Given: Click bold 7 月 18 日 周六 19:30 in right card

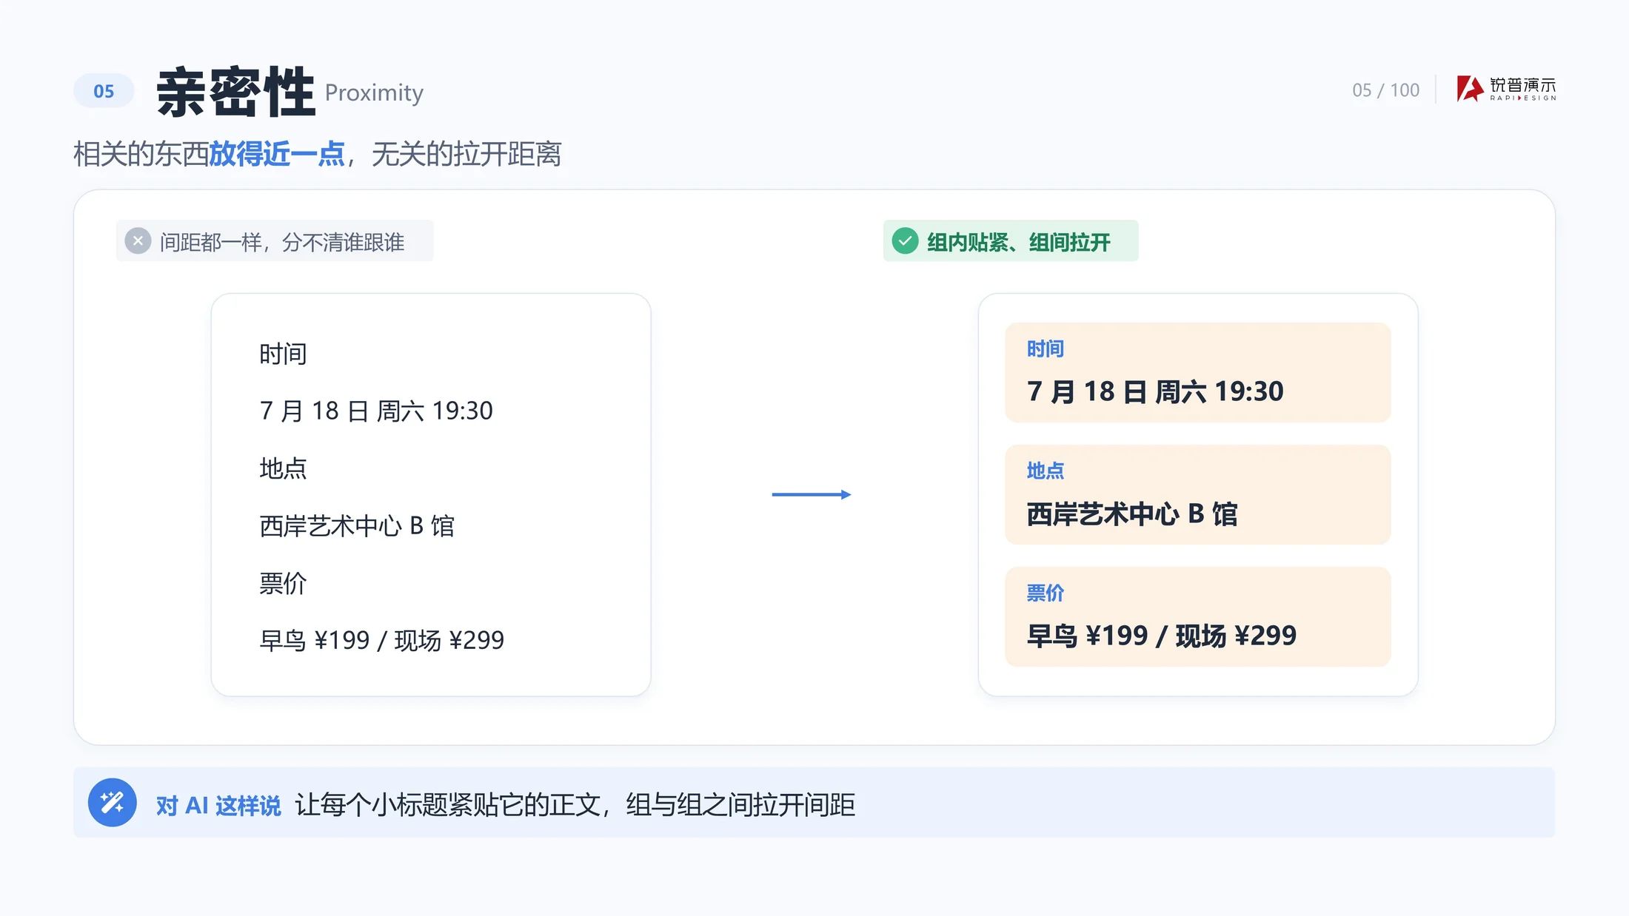Looking at the screenshot, I should tap(1155, 391).
